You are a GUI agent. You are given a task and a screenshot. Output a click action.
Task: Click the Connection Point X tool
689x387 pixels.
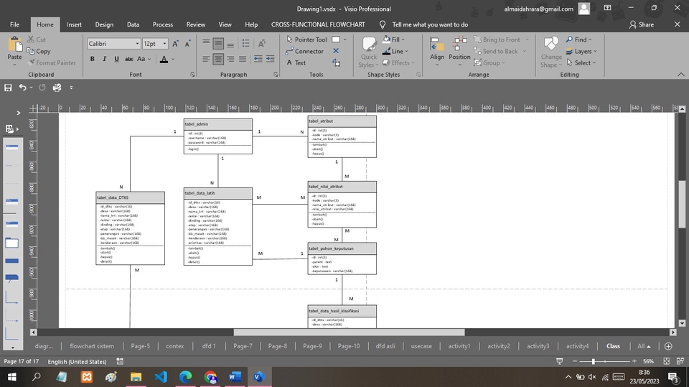point(336,51)
